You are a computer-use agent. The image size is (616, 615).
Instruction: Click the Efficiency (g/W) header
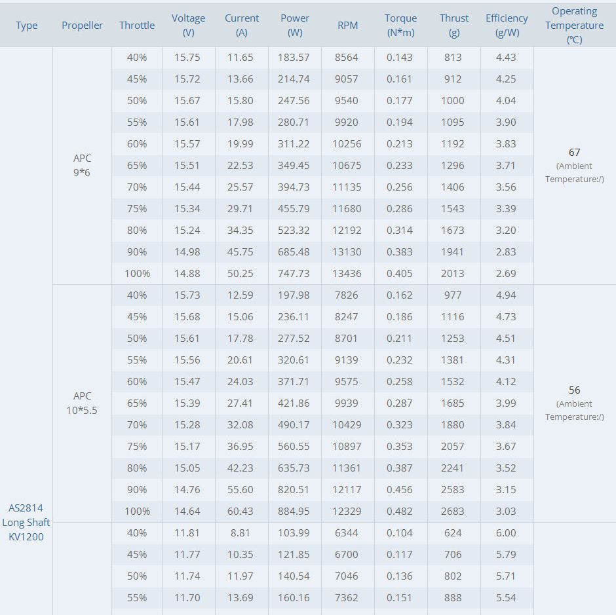pyautogui.click(x=507, y=26)
